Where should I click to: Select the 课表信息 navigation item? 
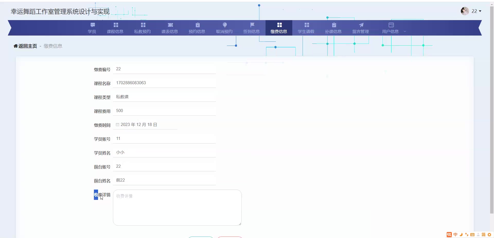170,28
